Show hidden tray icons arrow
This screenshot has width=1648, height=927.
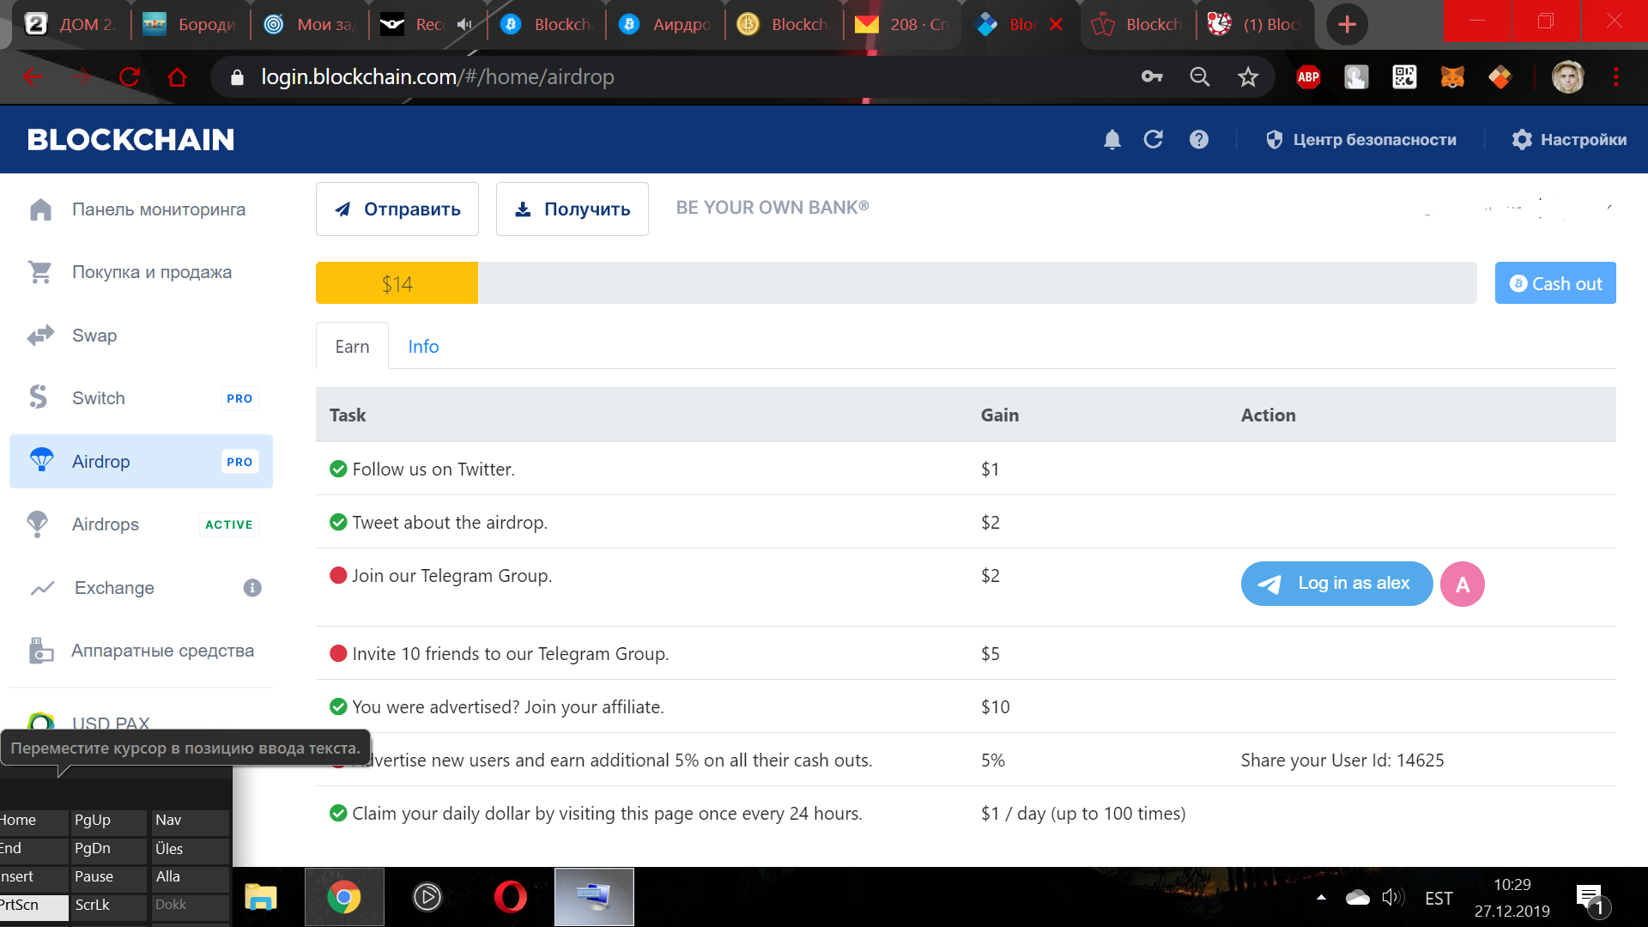[x=1321, y=898]
